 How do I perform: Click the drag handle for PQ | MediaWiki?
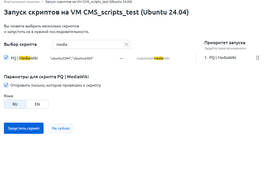tap(258, 58)
